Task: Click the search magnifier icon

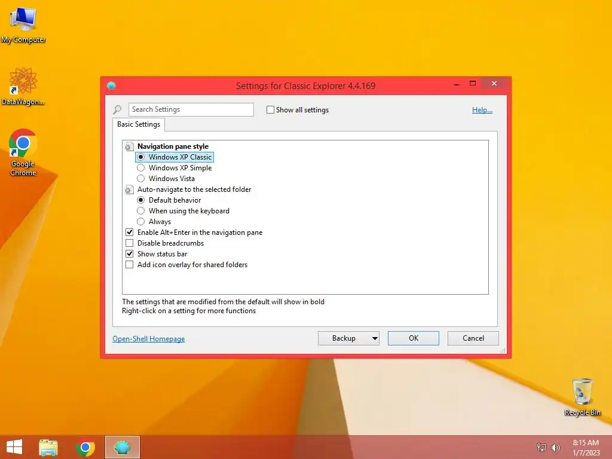Action: coord(117,110)
